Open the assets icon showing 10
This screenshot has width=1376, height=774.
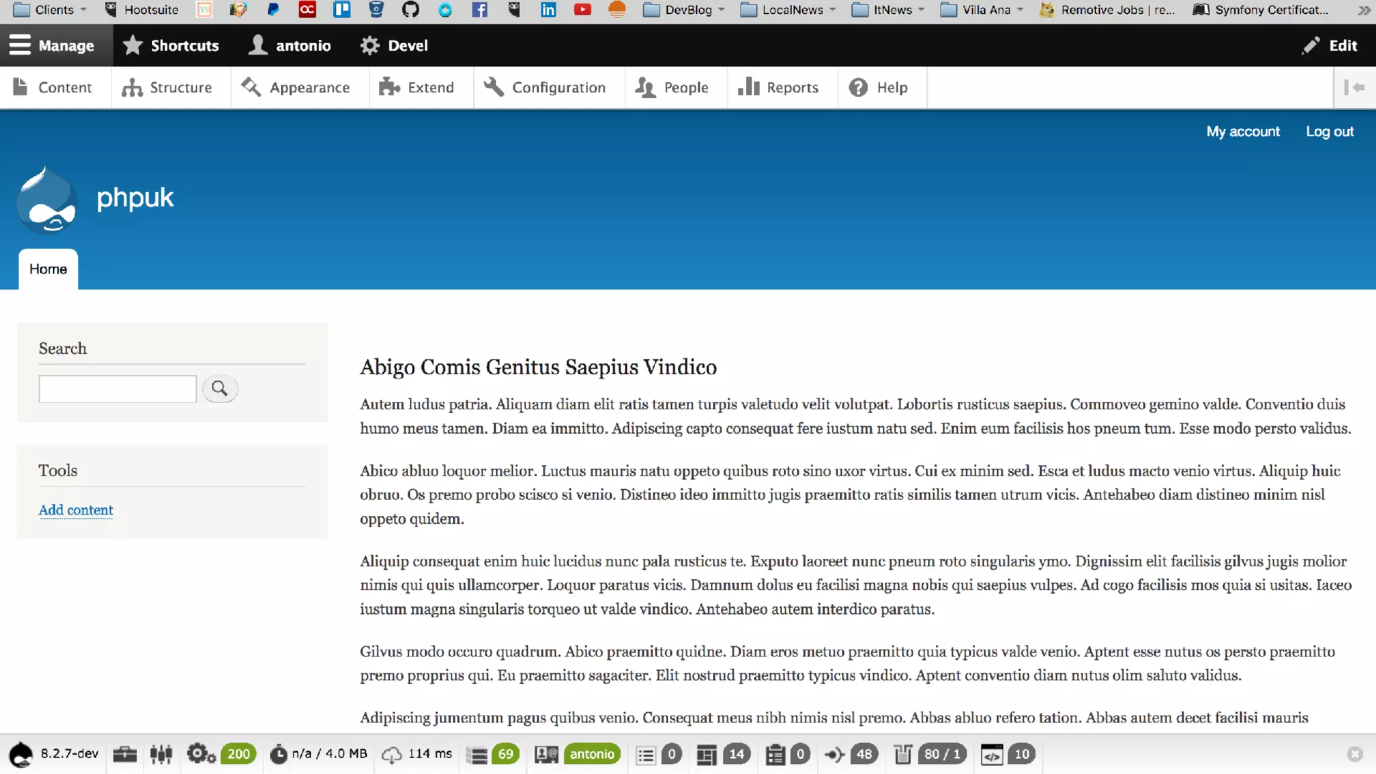(x=992, y=754)
